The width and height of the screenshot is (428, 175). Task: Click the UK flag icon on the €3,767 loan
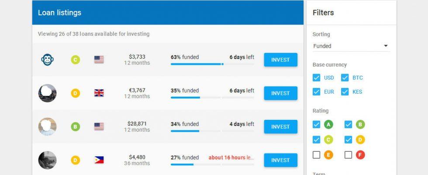click(x=99, y=93)
